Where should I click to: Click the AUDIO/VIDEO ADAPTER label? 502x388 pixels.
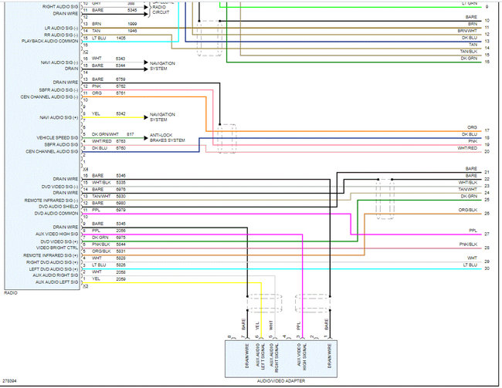click(281, 381)
